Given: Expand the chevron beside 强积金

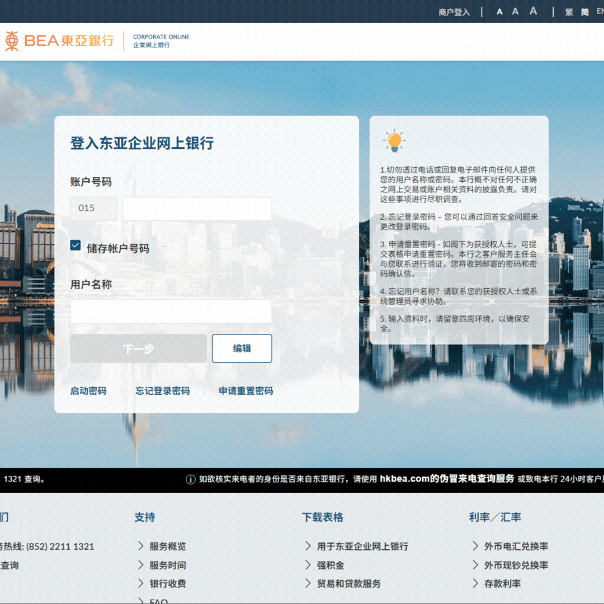Looking at the screenshot, I should pos(308,565).
